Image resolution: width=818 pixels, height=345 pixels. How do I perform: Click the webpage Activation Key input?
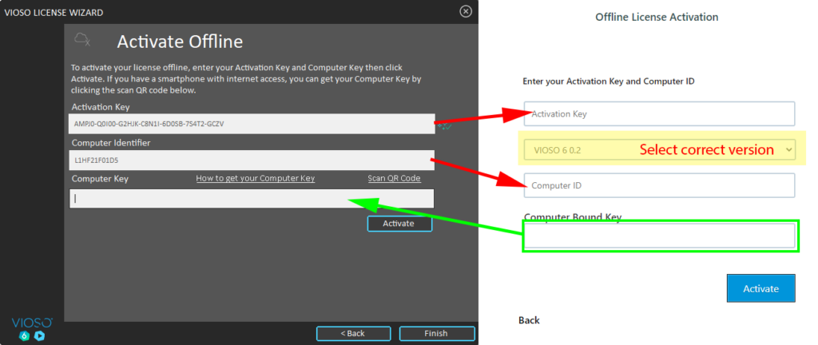pos(659,113)
